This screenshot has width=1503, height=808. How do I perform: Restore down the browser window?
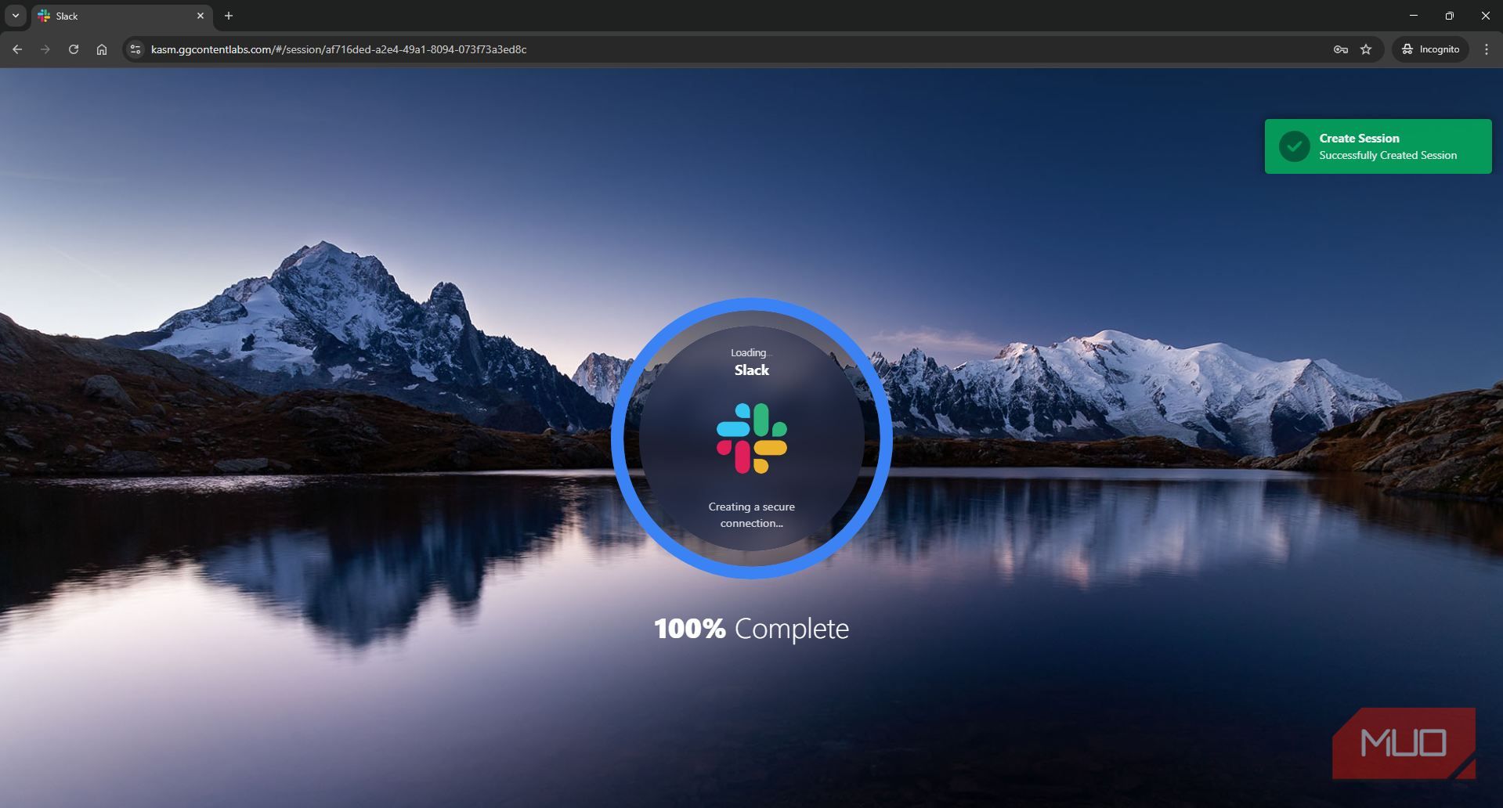(1450, 16)
